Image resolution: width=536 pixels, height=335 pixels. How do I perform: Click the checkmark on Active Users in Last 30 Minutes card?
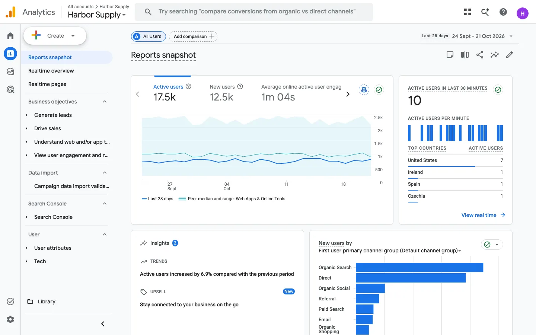pyautogui.click(x=498, y=90)
